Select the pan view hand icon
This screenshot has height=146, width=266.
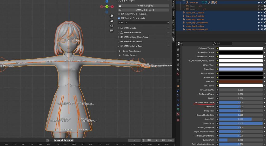[x=112, y=21]
